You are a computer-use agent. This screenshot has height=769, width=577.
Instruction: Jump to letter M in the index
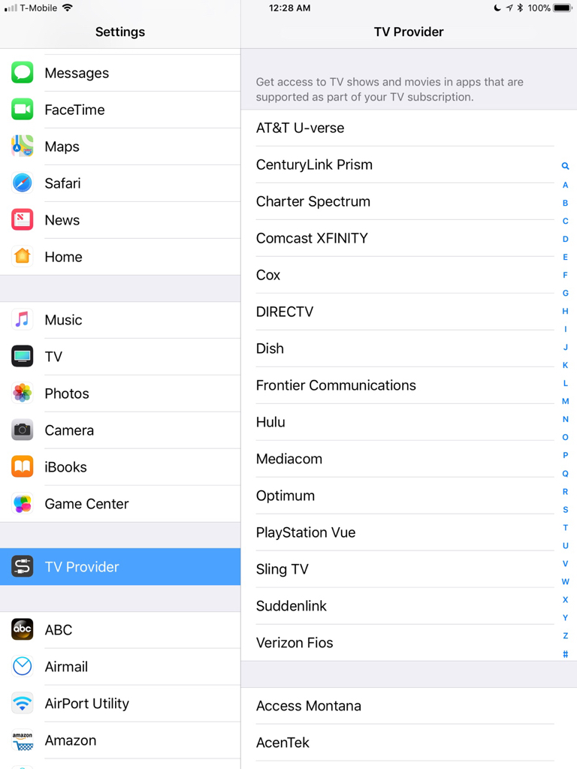[565, 401]
